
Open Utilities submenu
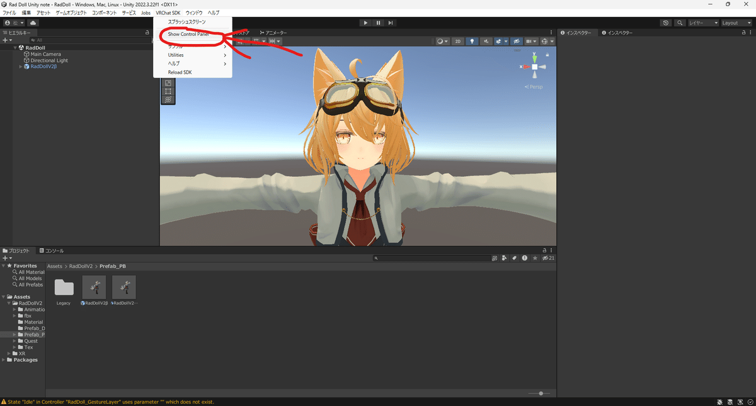point(193,55)
